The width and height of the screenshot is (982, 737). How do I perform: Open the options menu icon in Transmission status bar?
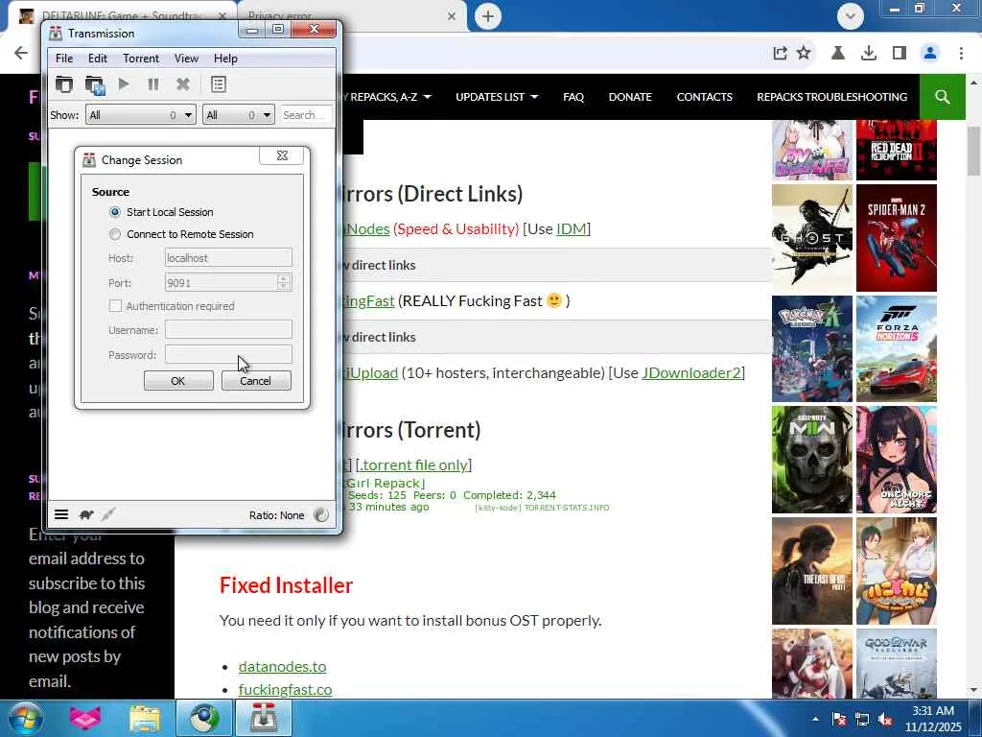[x=61, y=514]
